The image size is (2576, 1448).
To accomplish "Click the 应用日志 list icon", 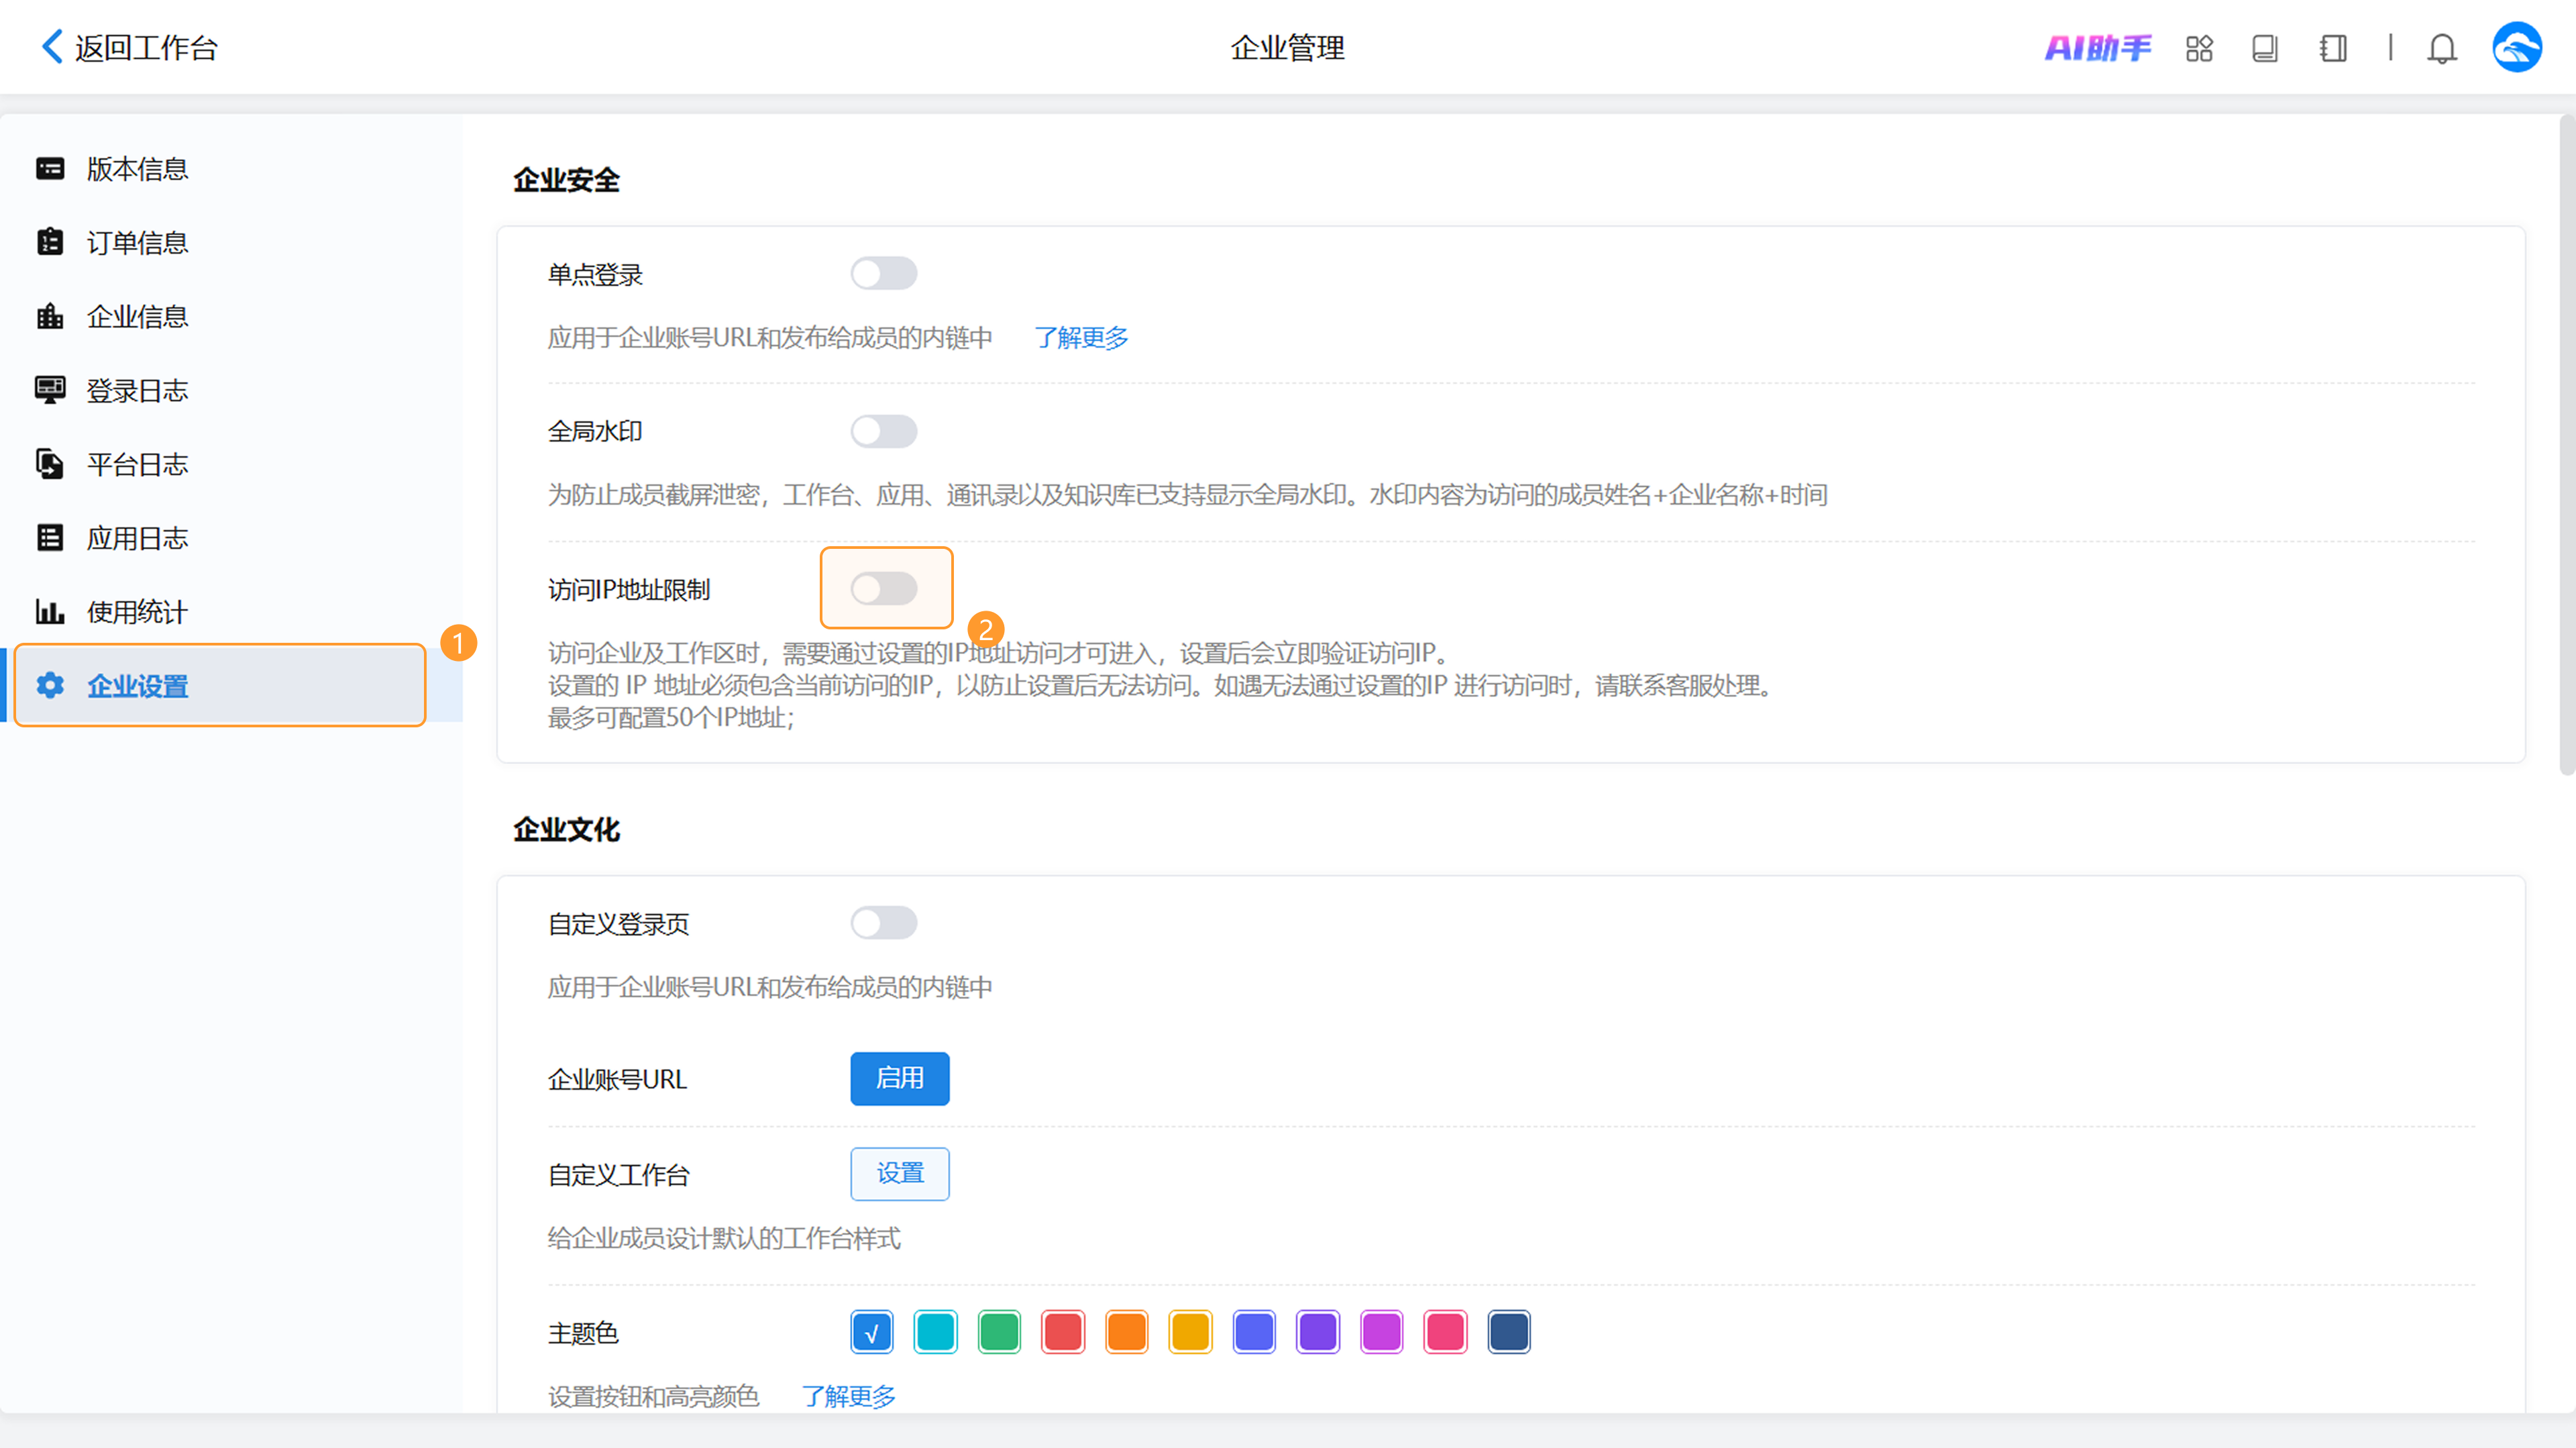I will pyautogui.click(x=50, y=538).
